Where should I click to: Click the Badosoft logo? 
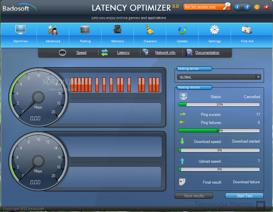(20, 8)
